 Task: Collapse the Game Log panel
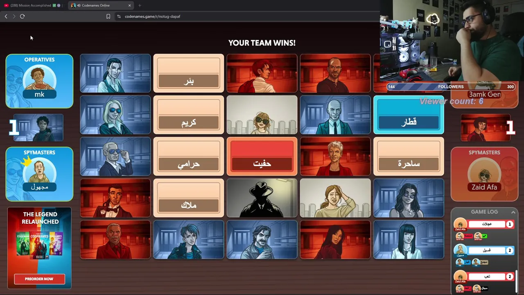[x=513, y=212]
